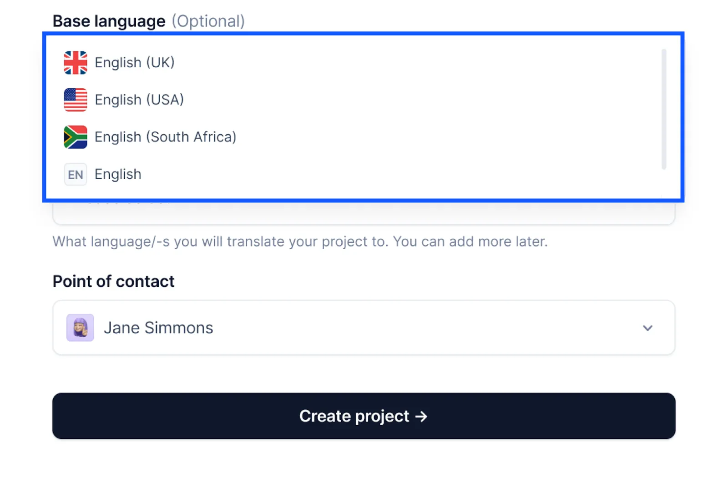The image size is (728, 492).
Task: Click the Create project button
Action: click(x=363, y=416)
